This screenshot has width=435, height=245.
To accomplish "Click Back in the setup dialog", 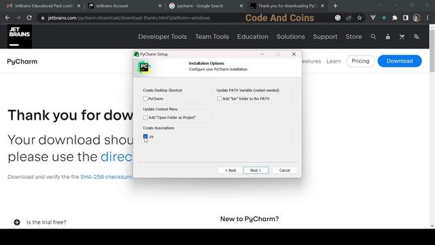I will [x=230, y=170].
